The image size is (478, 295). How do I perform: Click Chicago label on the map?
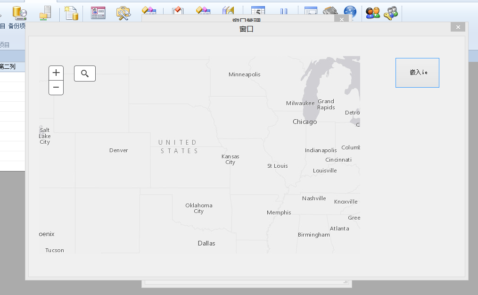coord(305,122)
